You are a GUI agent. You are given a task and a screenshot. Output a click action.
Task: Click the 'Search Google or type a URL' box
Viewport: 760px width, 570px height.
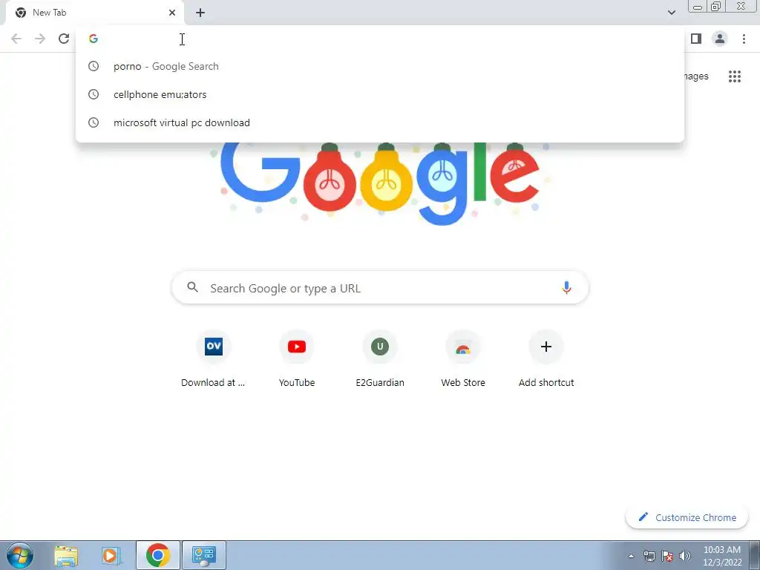click(x=380, y=288)
